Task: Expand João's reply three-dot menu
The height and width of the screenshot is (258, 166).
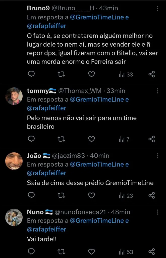Action: click(157, 156)
